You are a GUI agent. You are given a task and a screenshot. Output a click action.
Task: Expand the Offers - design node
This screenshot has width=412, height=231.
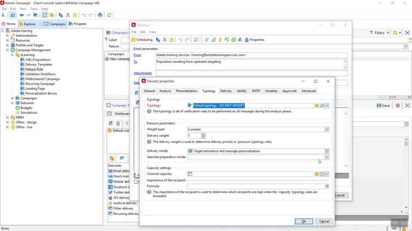coord(7,122)
